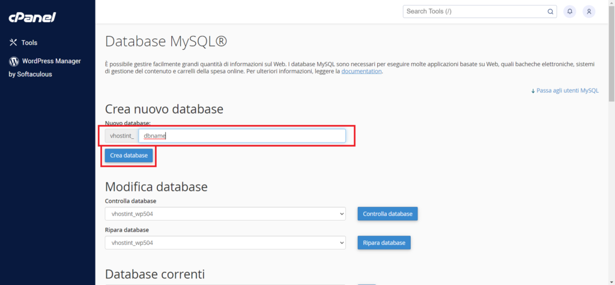Click the Crea database button
The height and width of the screenshot is (285, 615).
(x=129, y=156)
